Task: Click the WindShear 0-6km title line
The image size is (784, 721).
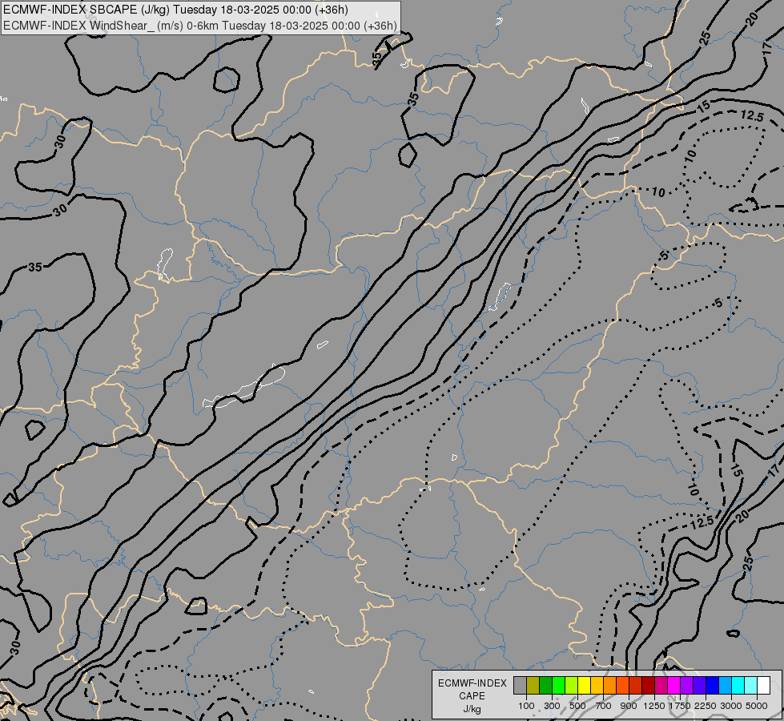Action: [200, 26]
